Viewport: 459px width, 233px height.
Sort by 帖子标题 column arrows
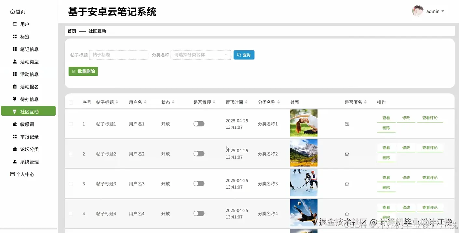click(117, 102)
